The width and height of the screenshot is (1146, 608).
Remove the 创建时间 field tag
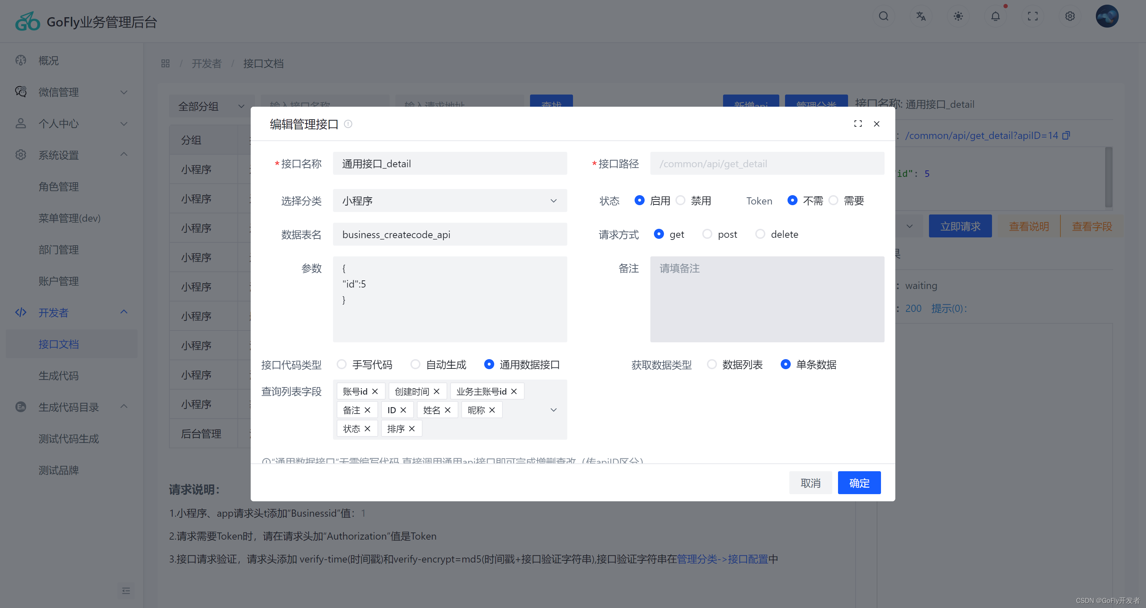click(x=437, y=391)
